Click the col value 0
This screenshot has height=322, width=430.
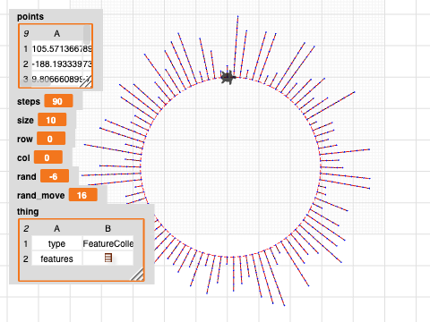point(48,157)
